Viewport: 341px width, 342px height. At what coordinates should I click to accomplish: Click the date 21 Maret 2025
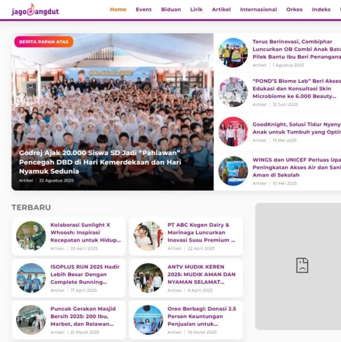coord(85,332)
